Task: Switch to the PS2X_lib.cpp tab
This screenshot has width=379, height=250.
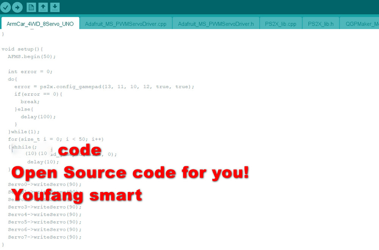Action: point(281,24)
